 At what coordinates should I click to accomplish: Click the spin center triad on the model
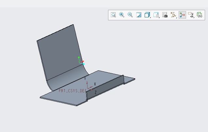[x=82, y=61]
